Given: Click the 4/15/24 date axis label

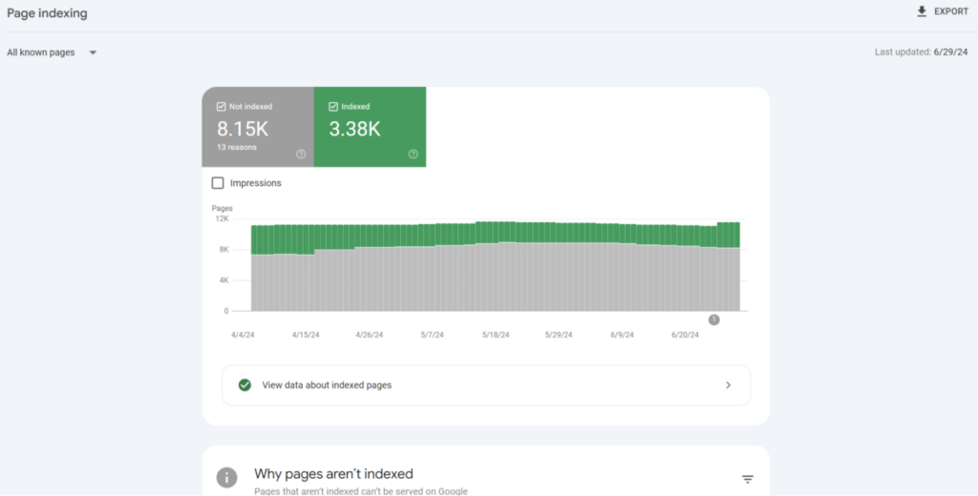Looking at the screenshot, I should (306, 335).
